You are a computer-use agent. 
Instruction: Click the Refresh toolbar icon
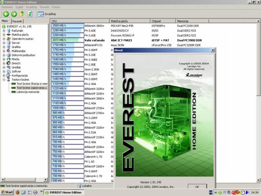pos(30,14)
